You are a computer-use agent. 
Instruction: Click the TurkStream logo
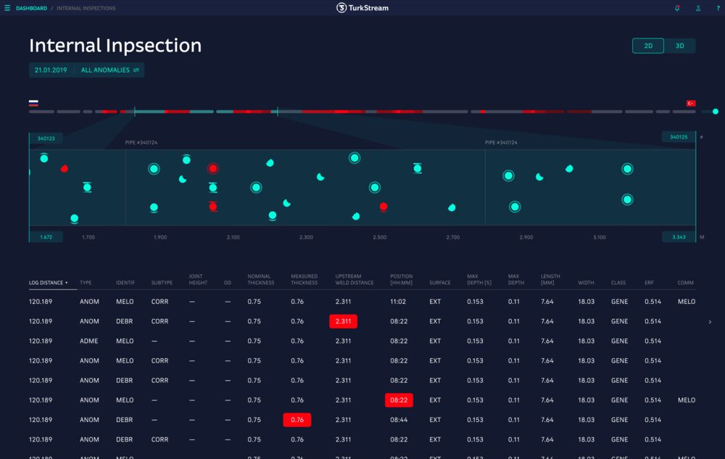(362, 8)
